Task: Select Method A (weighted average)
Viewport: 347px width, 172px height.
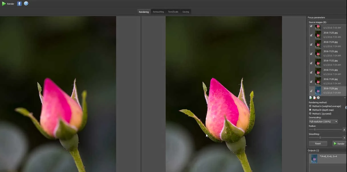Action: pos(325,106)
